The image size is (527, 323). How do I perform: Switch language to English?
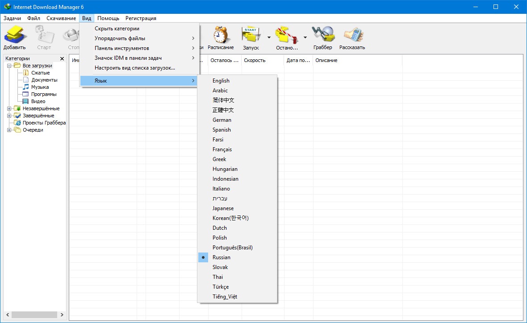click(x=221, y=81)
